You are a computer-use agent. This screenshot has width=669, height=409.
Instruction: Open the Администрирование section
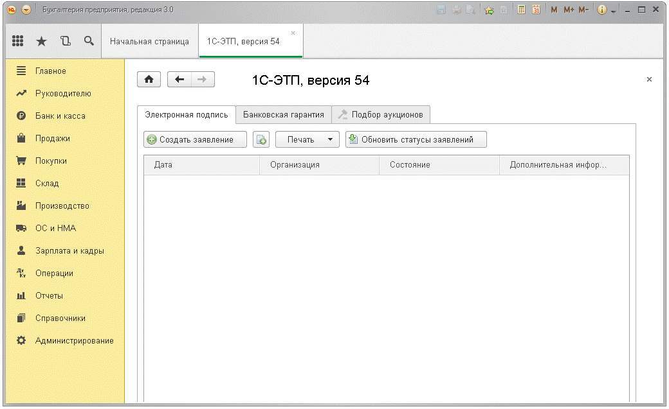(x=65, y=340)
